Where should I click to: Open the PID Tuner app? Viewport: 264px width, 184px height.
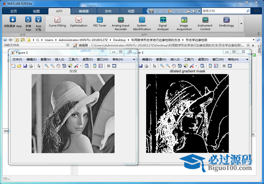point(100,22)
